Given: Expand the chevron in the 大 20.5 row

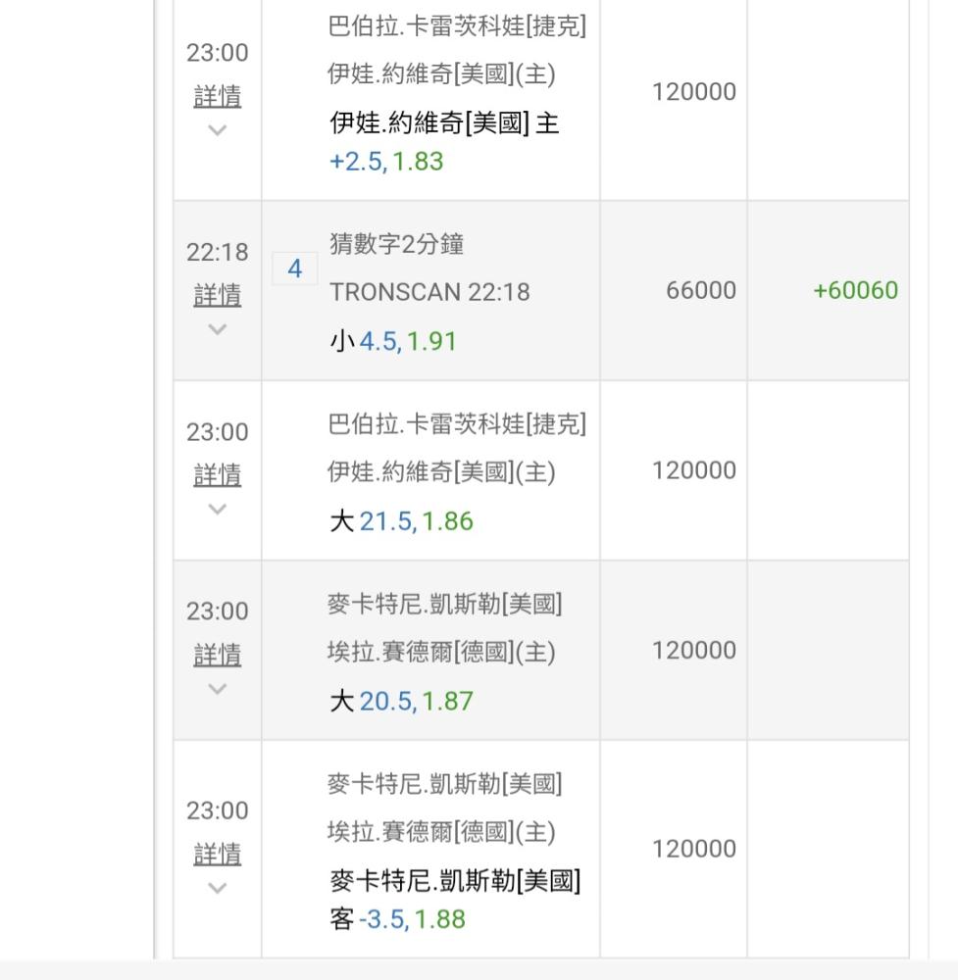Looking at the screenshot, I should [x=218, y=689].
